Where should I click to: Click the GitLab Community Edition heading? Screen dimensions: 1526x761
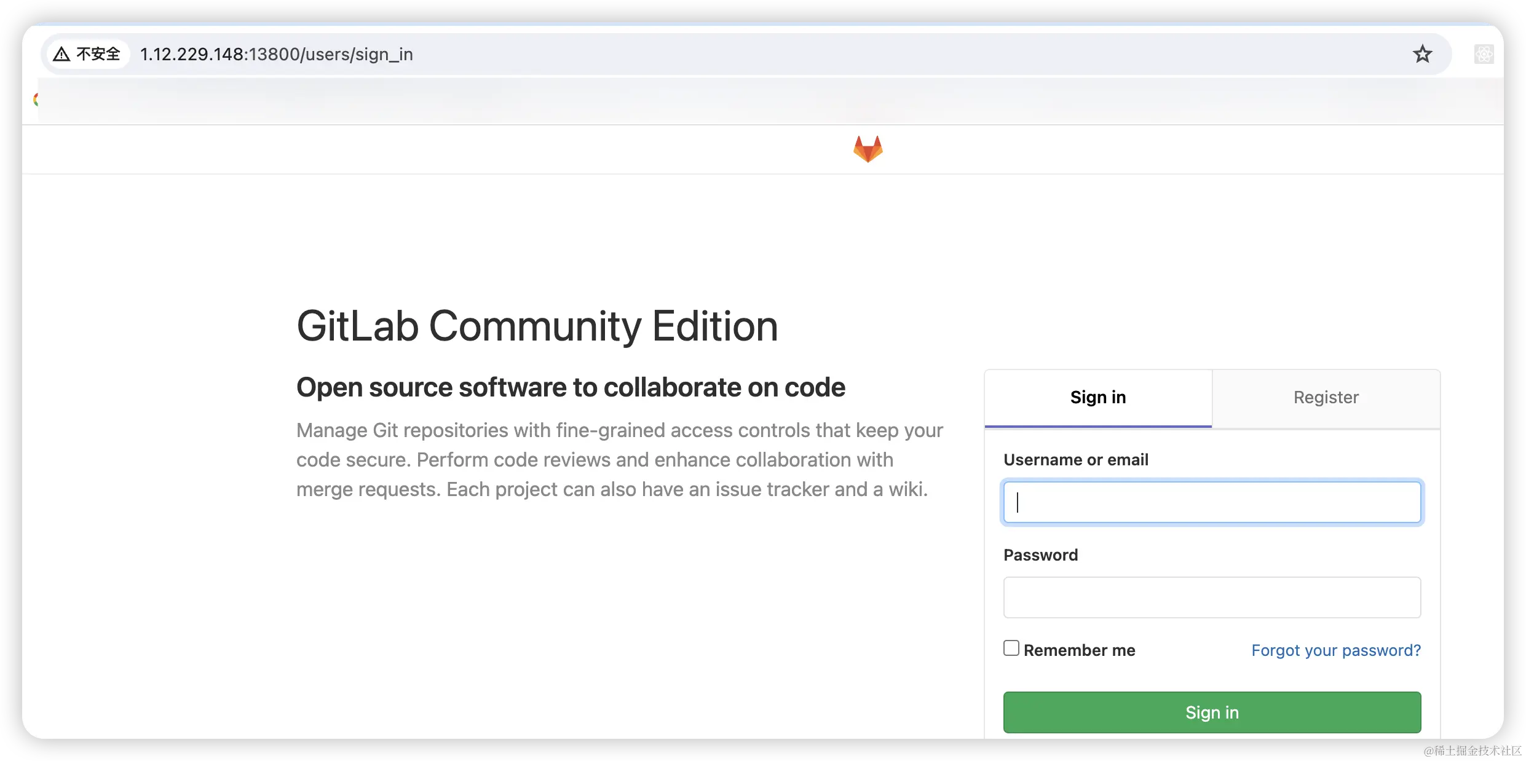point(537,326)
